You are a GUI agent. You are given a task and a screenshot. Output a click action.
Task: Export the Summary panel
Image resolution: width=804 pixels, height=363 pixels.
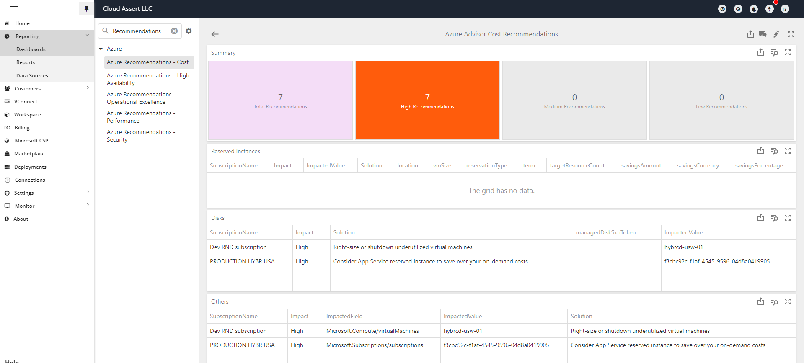tap(761, 52)
